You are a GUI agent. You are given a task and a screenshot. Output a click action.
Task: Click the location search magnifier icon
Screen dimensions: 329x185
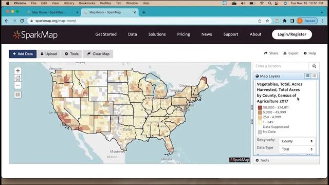pyautogui.click(x=314, y=66)
